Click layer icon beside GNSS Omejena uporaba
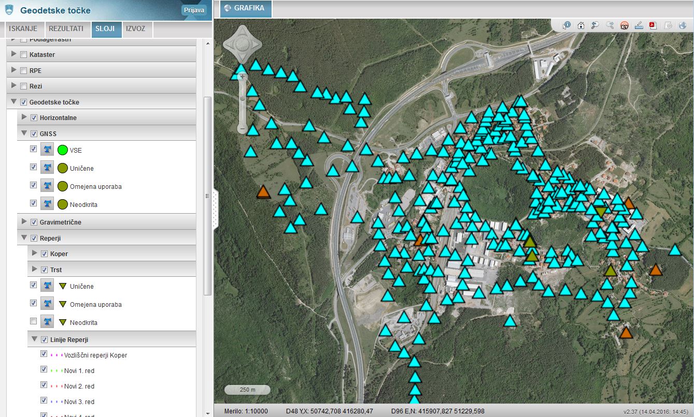 (47, 186)
